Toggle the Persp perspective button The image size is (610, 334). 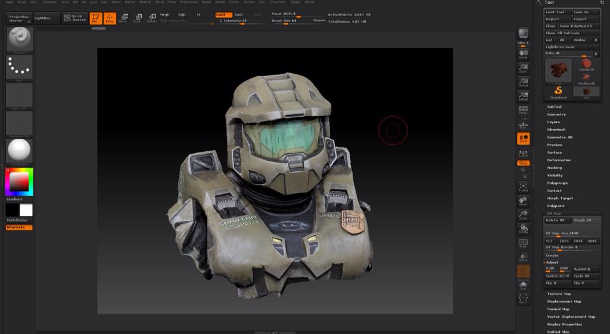click(523, 110)
